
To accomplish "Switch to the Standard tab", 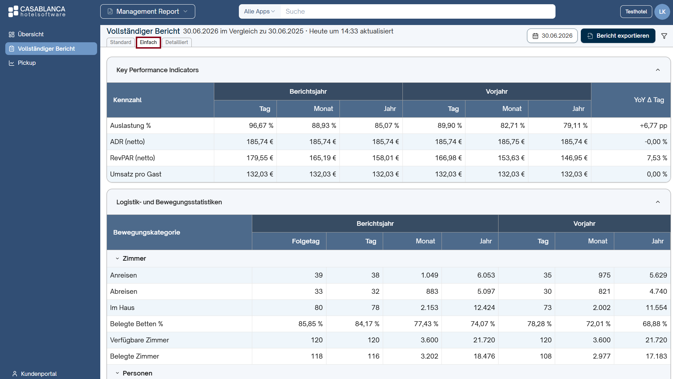I will pyautogui.click(x=121, y=42).
